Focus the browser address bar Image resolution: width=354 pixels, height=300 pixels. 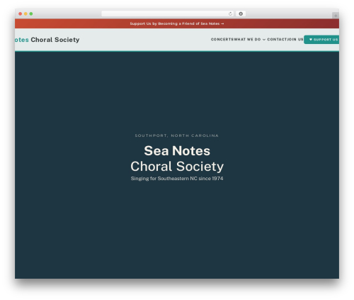tap(168, 14)
